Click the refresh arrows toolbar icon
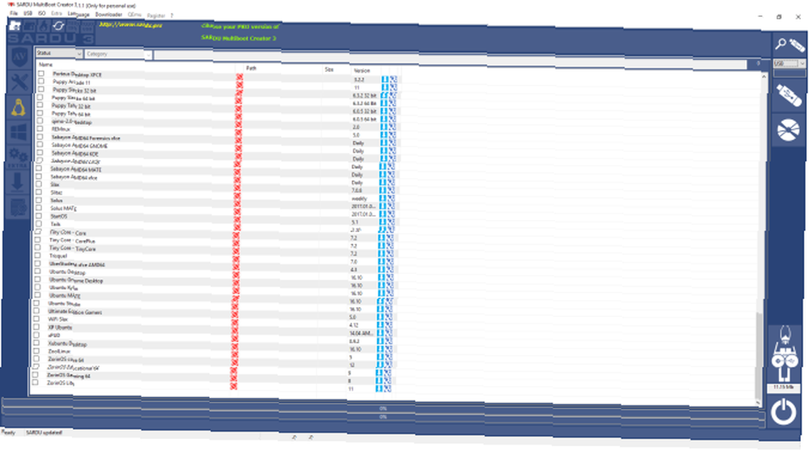 click(x=58, y=25)
